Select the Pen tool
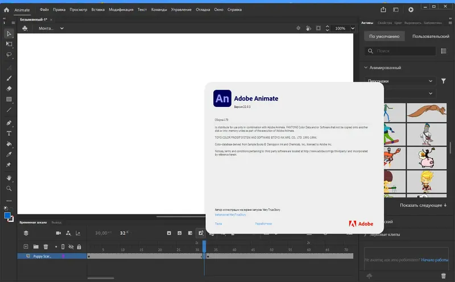455x282 pixels. pos(9,123)
